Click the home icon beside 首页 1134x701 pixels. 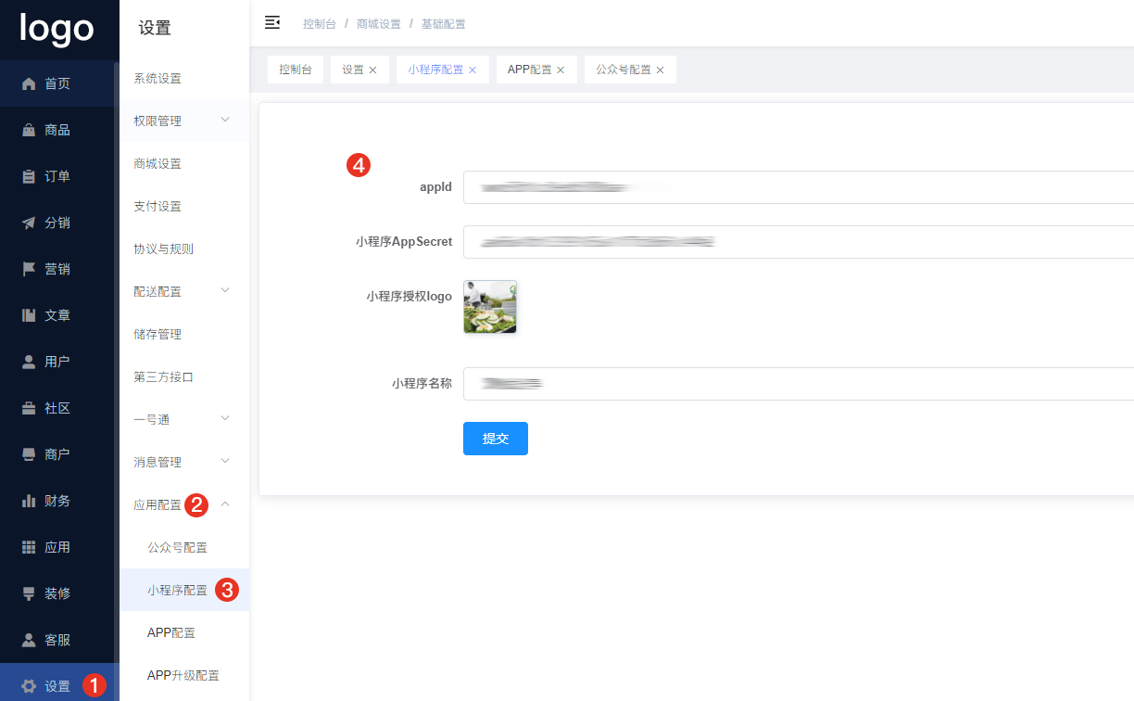[29, 83]
